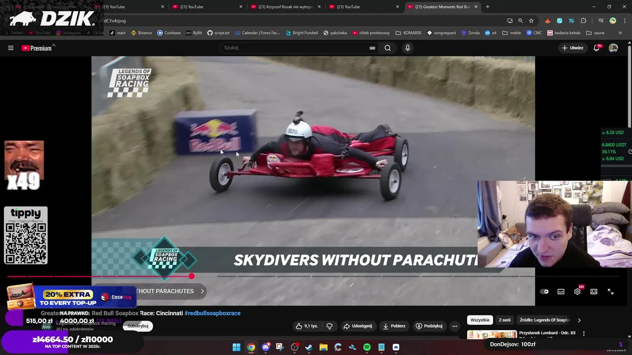Open the YouTube guide hamburger menu
This screenshot has width=632, height=355.
point(10,48)
